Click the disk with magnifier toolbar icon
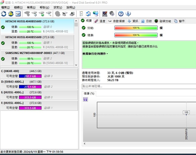Viewport: 196px width, 155px height. pos(49,14)
